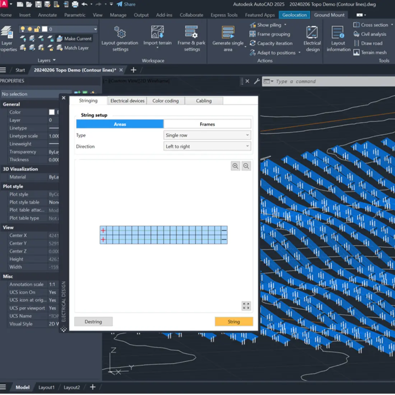Screen dimensions: 395x395
Task: Click the Color swatch in Properties
Action: [x=50, y=112]
